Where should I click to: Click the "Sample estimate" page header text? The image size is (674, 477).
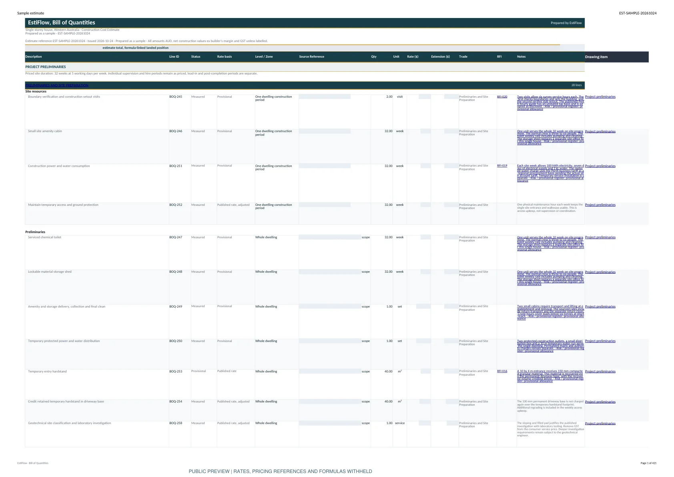(x=30, y=13)
